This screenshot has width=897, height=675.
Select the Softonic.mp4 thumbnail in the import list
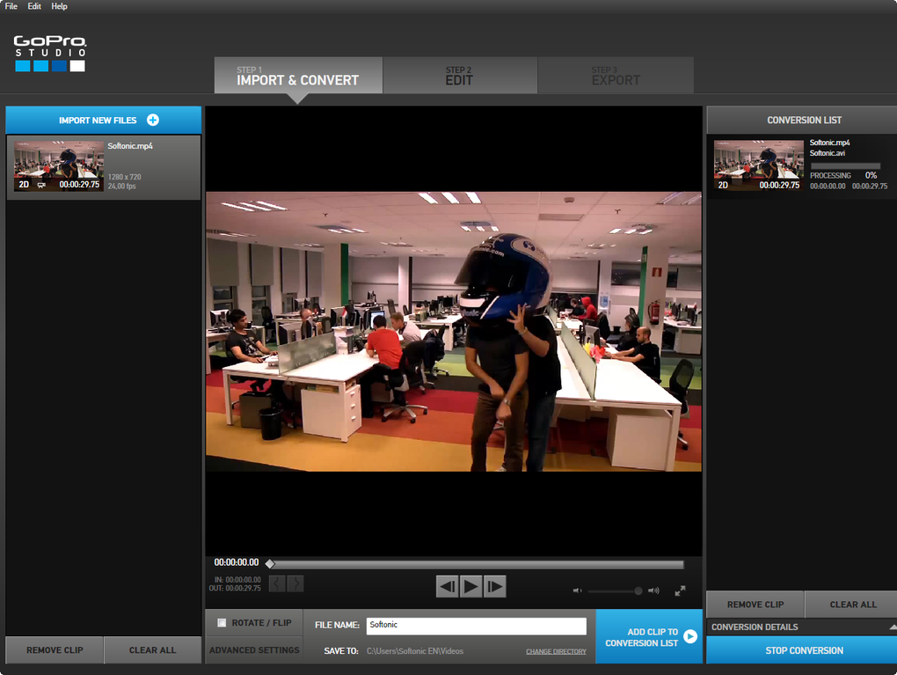point(59,166)
